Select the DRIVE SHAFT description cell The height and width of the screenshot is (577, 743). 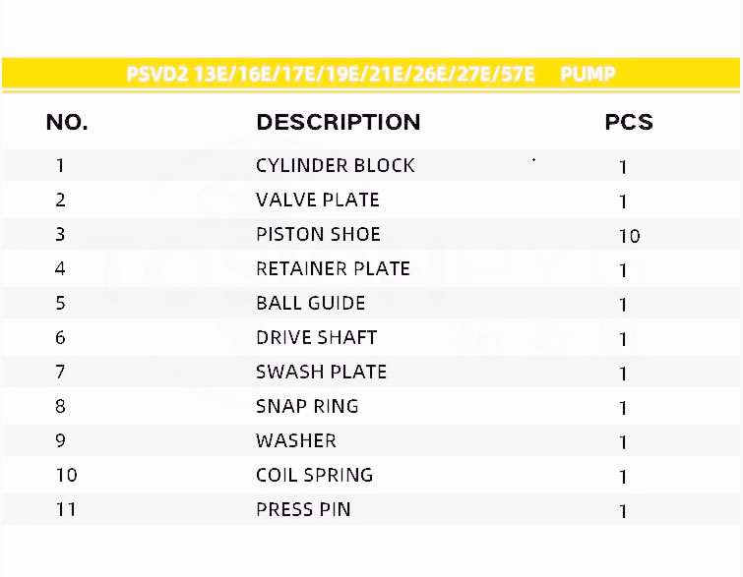pos(316,337)
